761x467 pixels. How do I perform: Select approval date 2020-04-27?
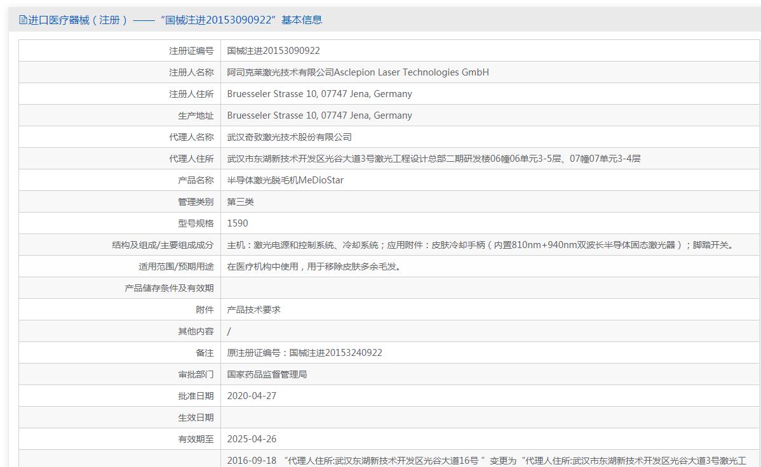252,396
